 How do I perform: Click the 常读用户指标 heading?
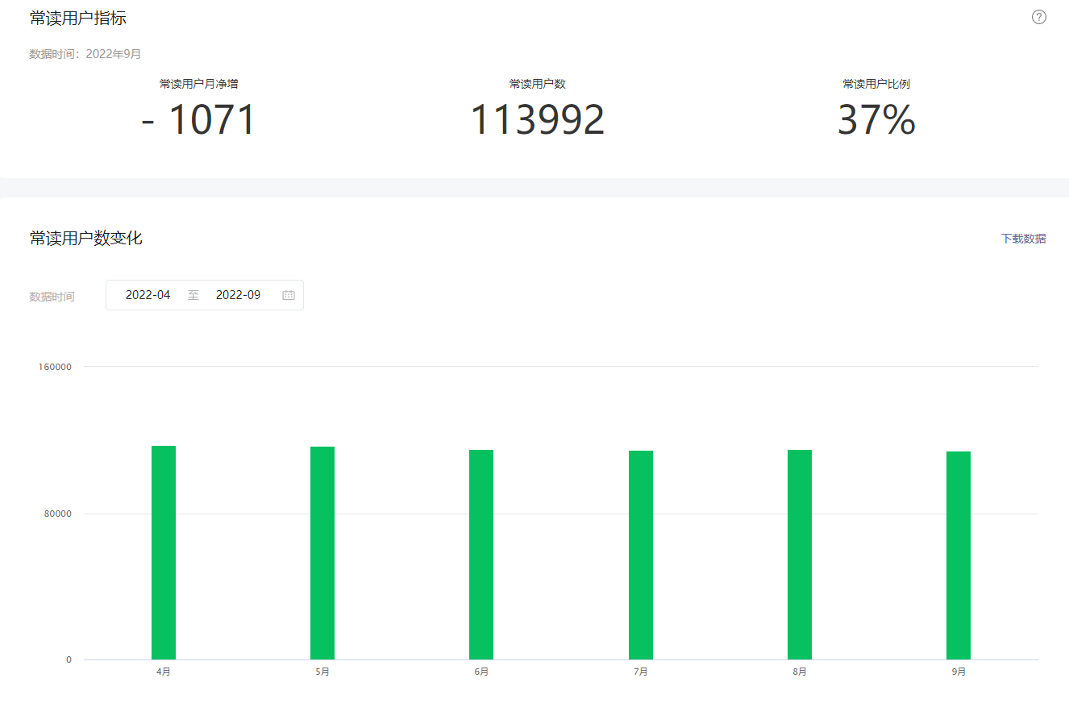coord(78,18)
